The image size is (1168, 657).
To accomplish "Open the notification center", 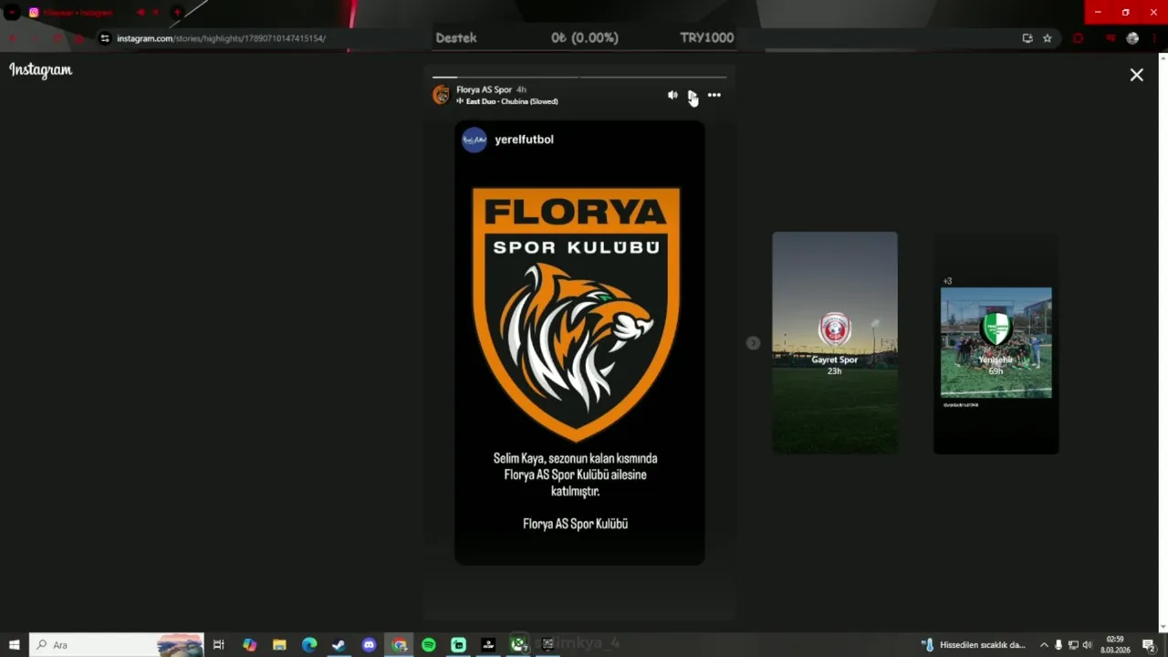I will 1149,644.
